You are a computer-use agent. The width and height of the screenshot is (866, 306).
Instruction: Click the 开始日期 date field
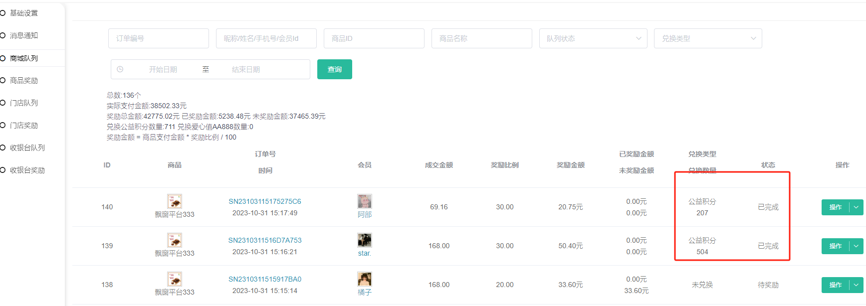click(x=163, y=69)
